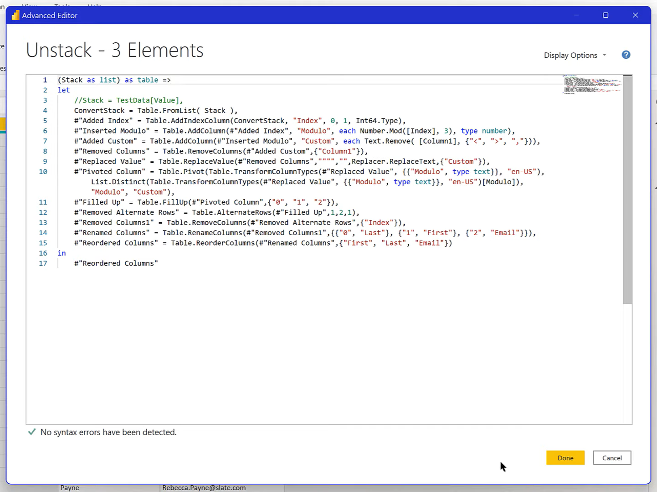Click the 'Rebecca.Payne@slate.com' cell behind the editor

coord(204,488)
